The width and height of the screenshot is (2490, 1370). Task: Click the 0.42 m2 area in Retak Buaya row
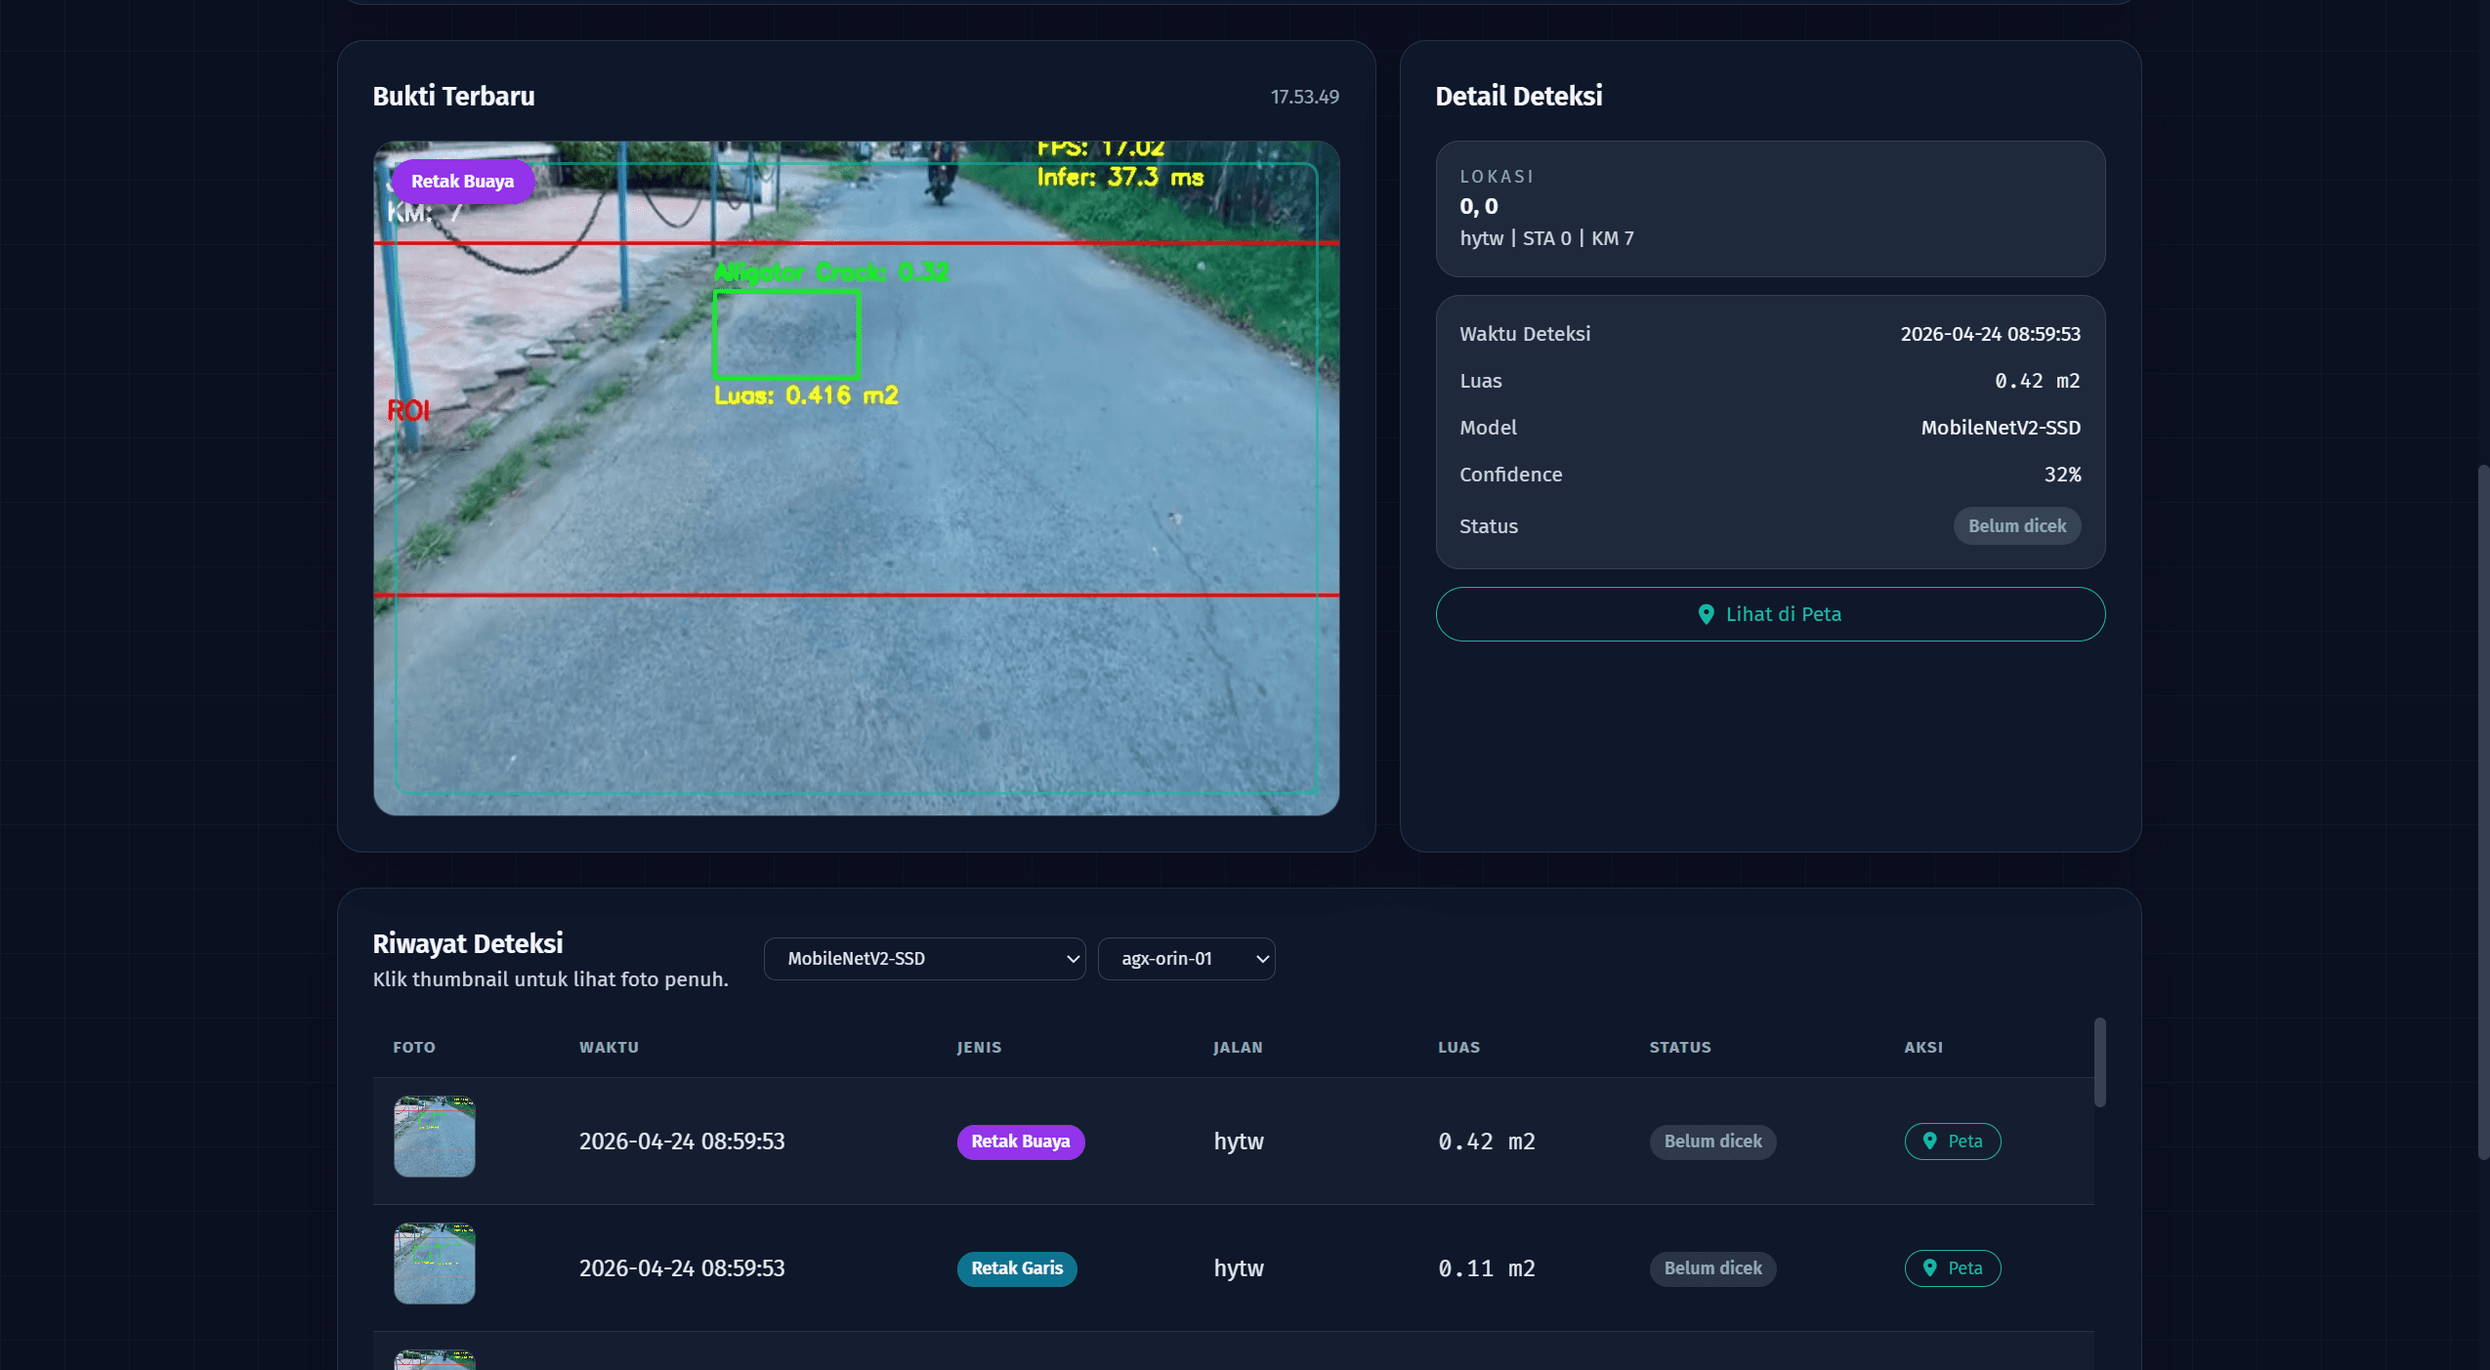coord(1486,1142)
